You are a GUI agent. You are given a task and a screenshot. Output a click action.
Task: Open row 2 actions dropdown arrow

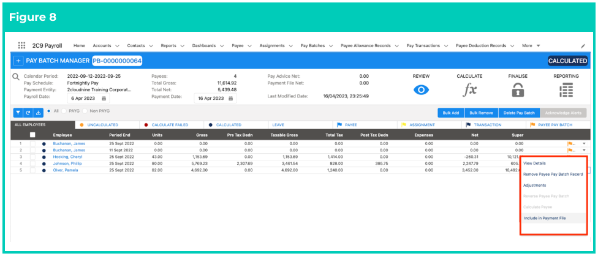(584, 151)
